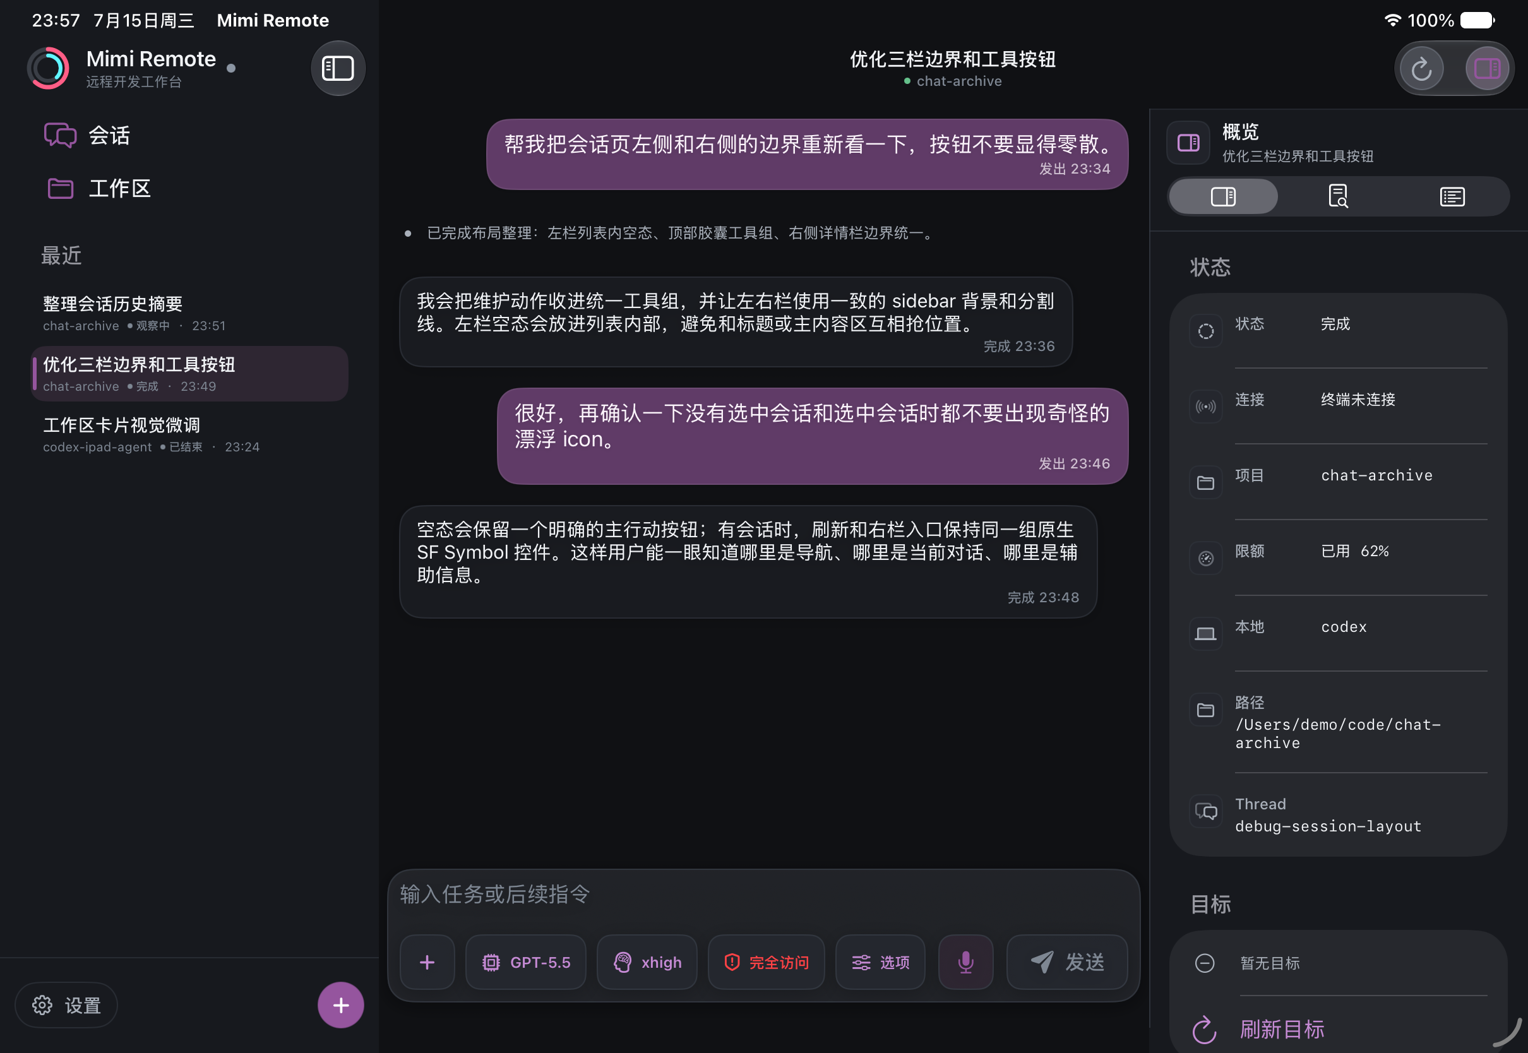Click the 23:57 clock in status bar

(56, 20)
